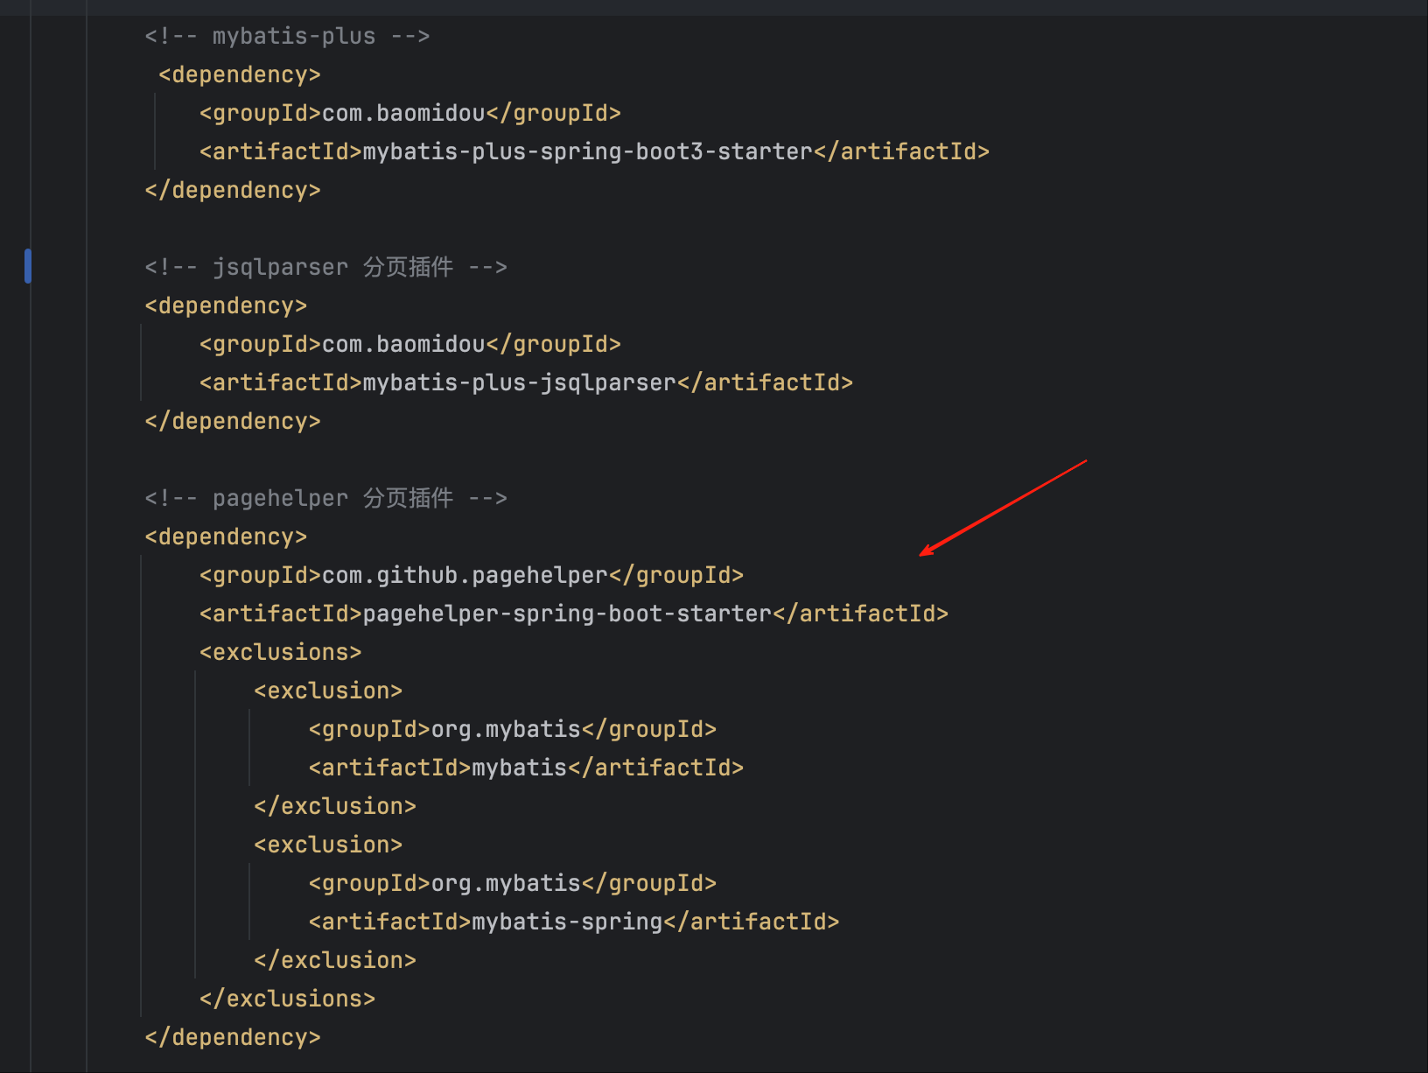1428x1073 pixels.
Task: Click the mybatis-spring artifactId text
Action: [567, 922]
